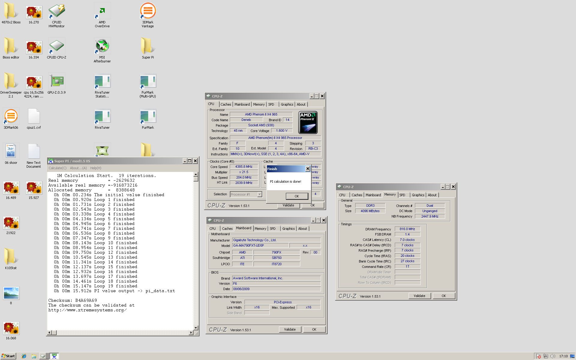Click OK in the Memory CPU-Z window
This screenshot has height=360, width=576.
click(x=444, y=296)
